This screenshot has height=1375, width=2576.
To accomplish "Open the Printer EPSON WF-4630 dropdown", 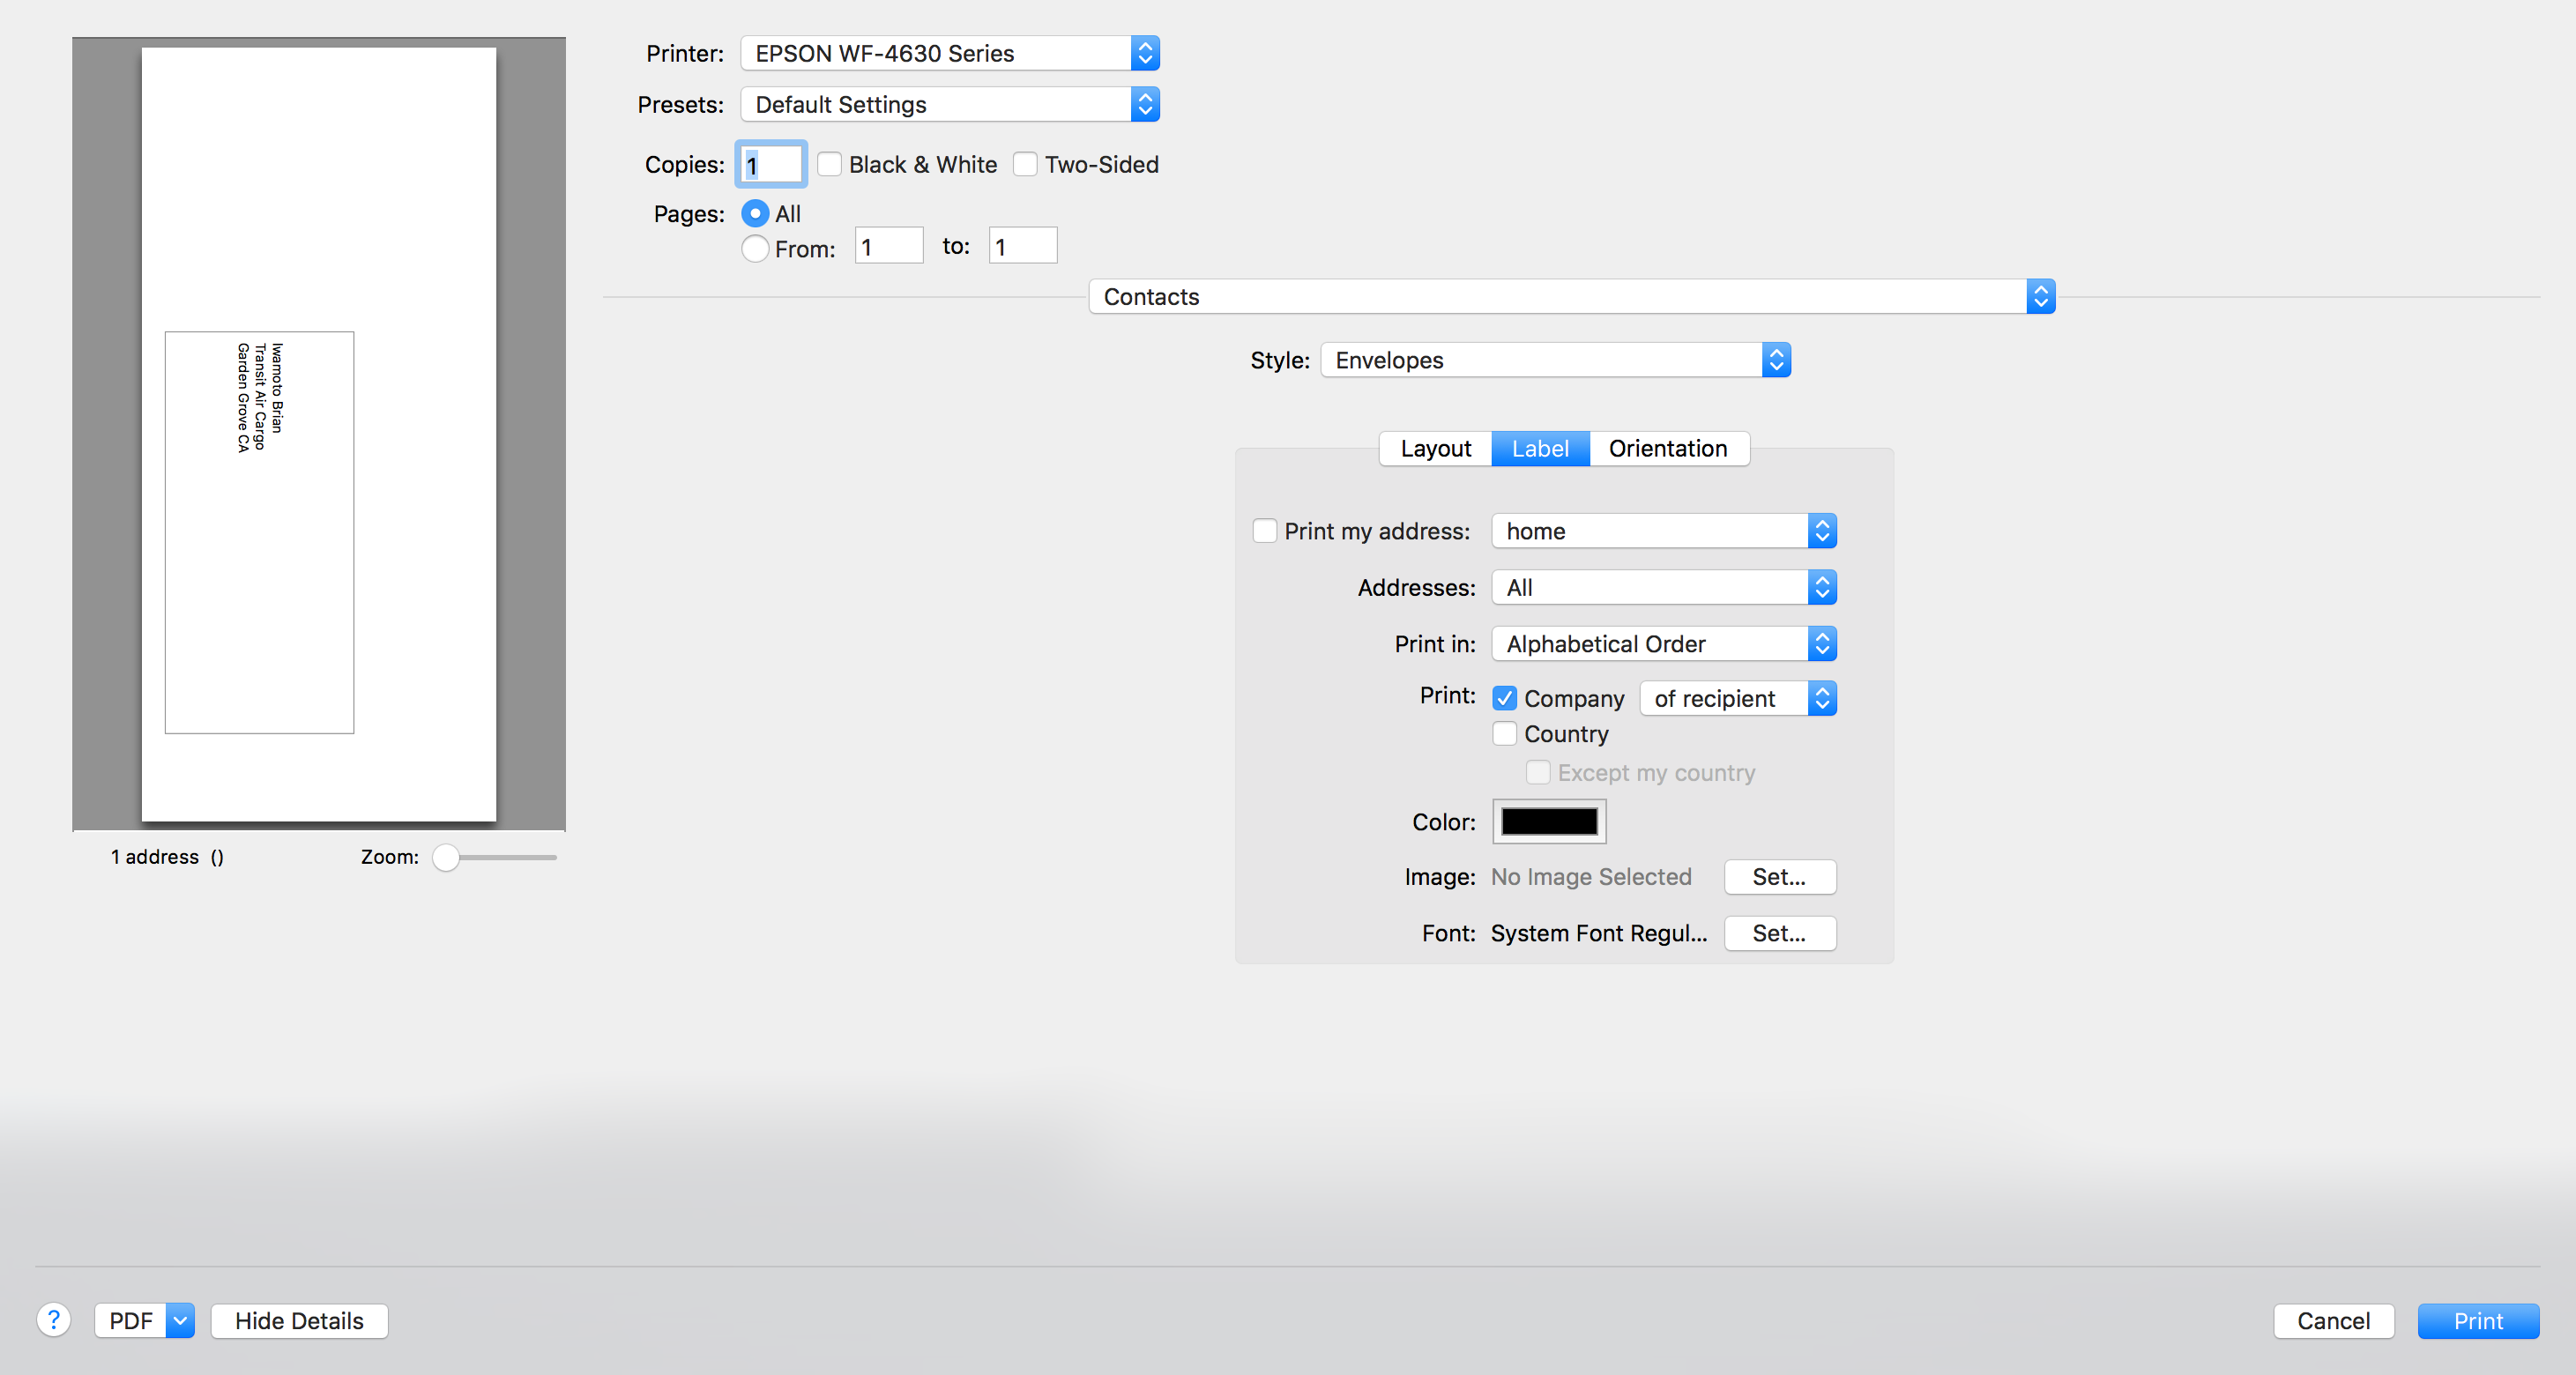I will coord(949,53).
